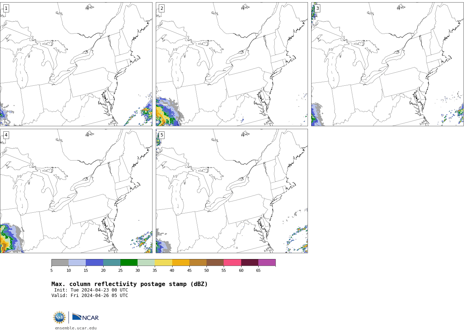Click the panel number label 3
Screen dimensions: 467x332
pos(317,8)
